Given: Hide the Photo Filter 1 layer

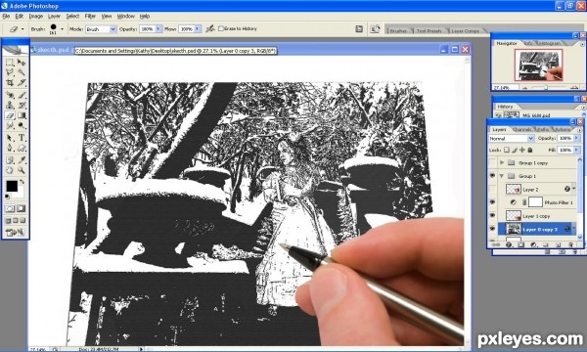Looking at the screenshot, I should [x=493, y=202].
